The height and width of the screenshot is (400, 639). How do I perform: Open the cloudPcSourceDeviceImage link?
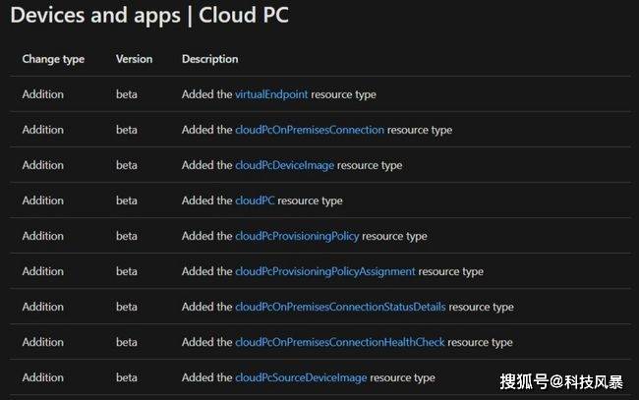click(x=301, y=378)
